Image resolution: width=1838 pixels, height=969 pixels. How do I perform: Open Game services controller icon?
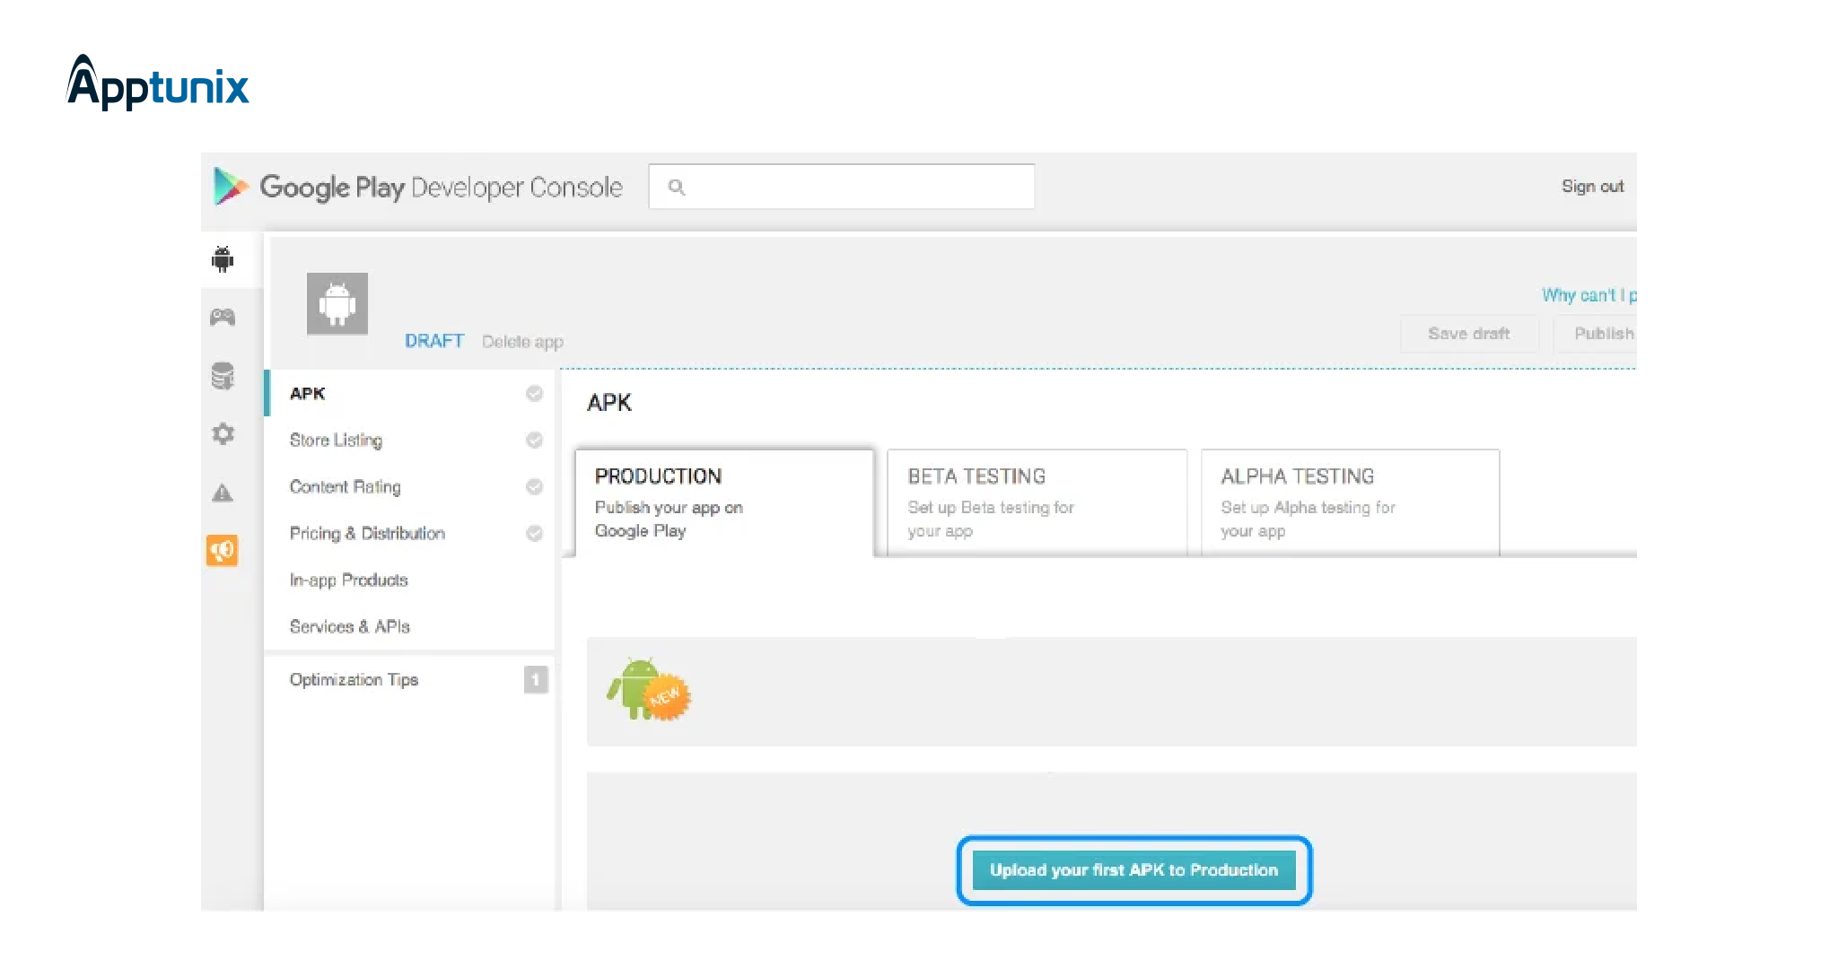(223, 317)
